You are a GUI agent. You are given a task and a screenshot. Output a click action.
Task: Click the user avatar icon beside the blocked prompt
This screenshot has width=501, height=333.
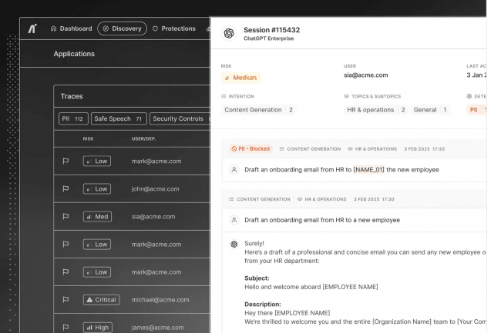click(x=234, y=170)
